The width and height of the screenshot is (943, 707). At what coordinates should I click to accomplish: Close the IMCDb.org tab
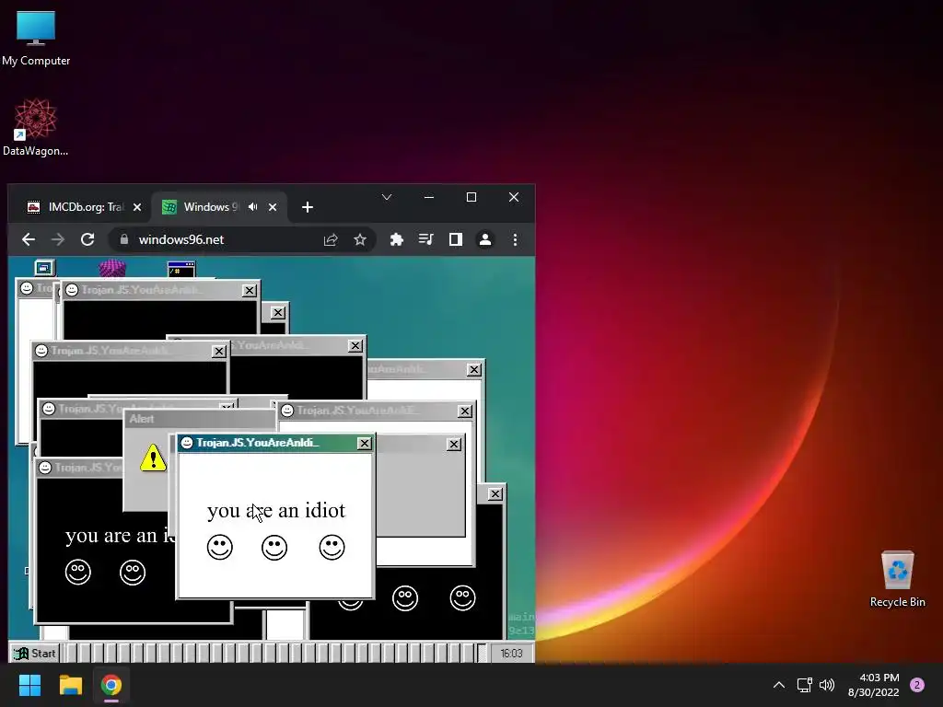click(x=137, y=207)
